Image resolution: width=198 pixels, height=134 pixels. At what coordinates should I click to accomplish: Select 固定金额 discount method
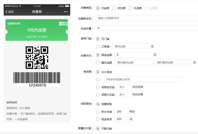pos(98,55)
